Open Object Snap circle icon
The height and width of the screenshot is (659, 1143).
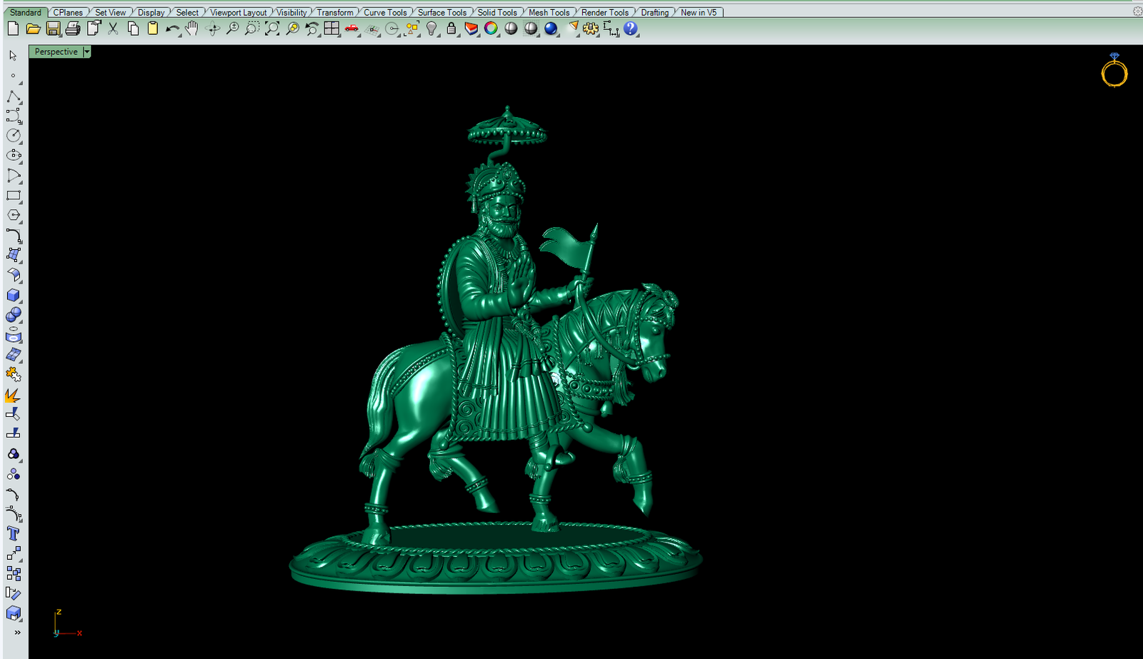(x=392, y=29)
